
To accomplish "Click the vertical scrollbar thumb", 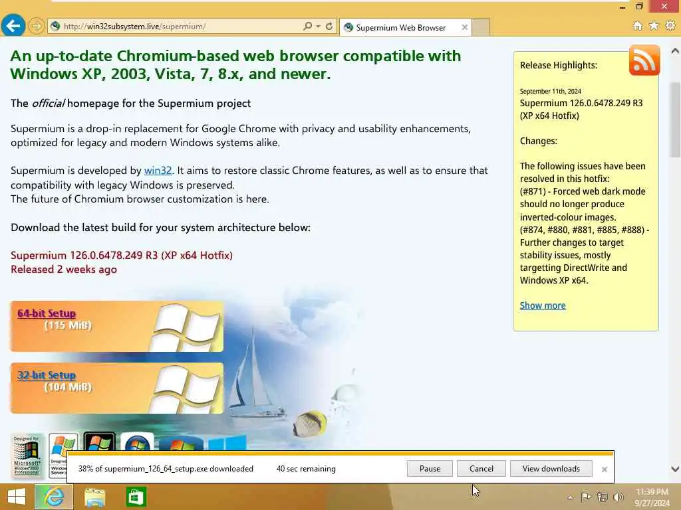I will pos(675,120).
